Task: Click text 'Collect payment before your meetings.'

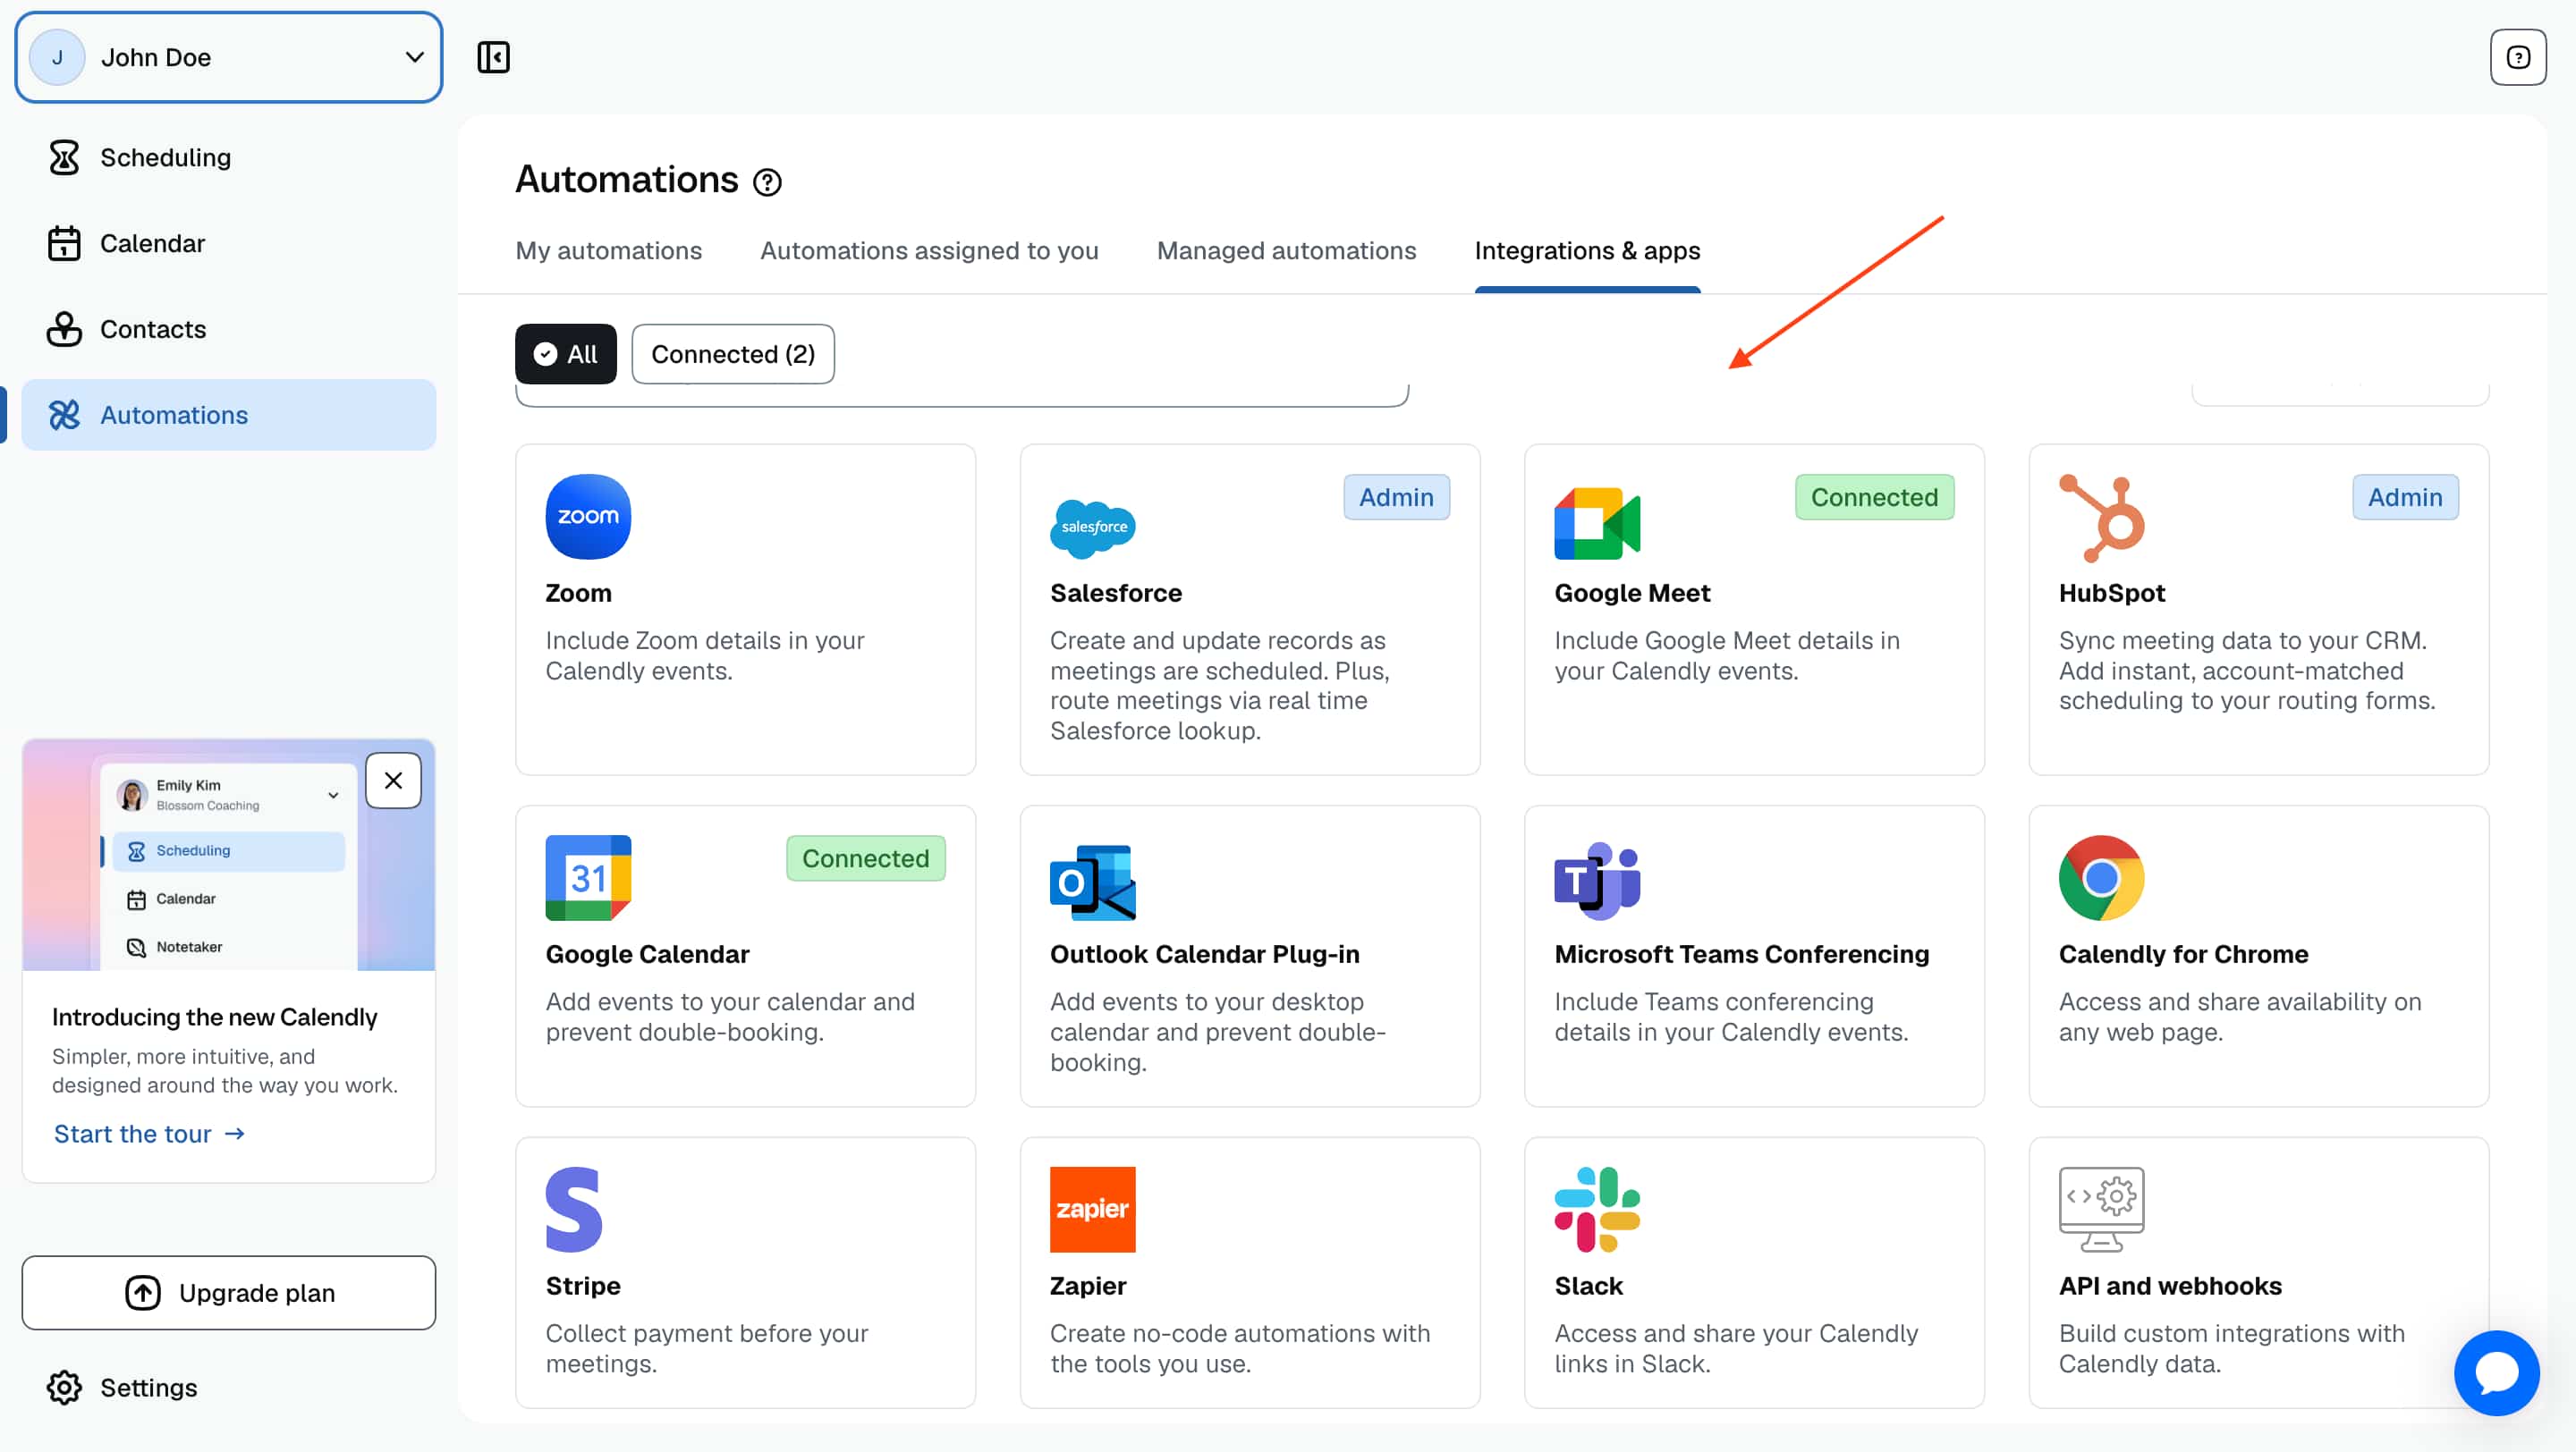Action: pyautogui.click(x=706, y=1347)
